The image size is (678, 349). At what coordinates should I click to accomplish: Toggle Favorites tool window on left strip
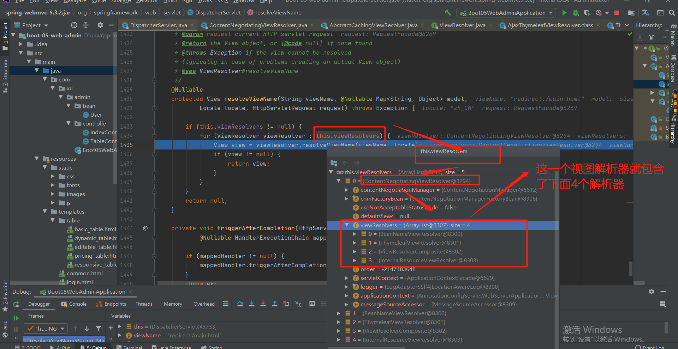click(x=5, y=295)
